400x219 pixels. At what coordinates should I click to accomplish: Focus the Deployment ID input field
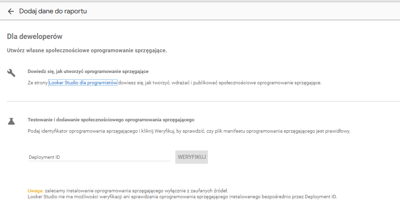pyautogui.click(x=99, y=157)
